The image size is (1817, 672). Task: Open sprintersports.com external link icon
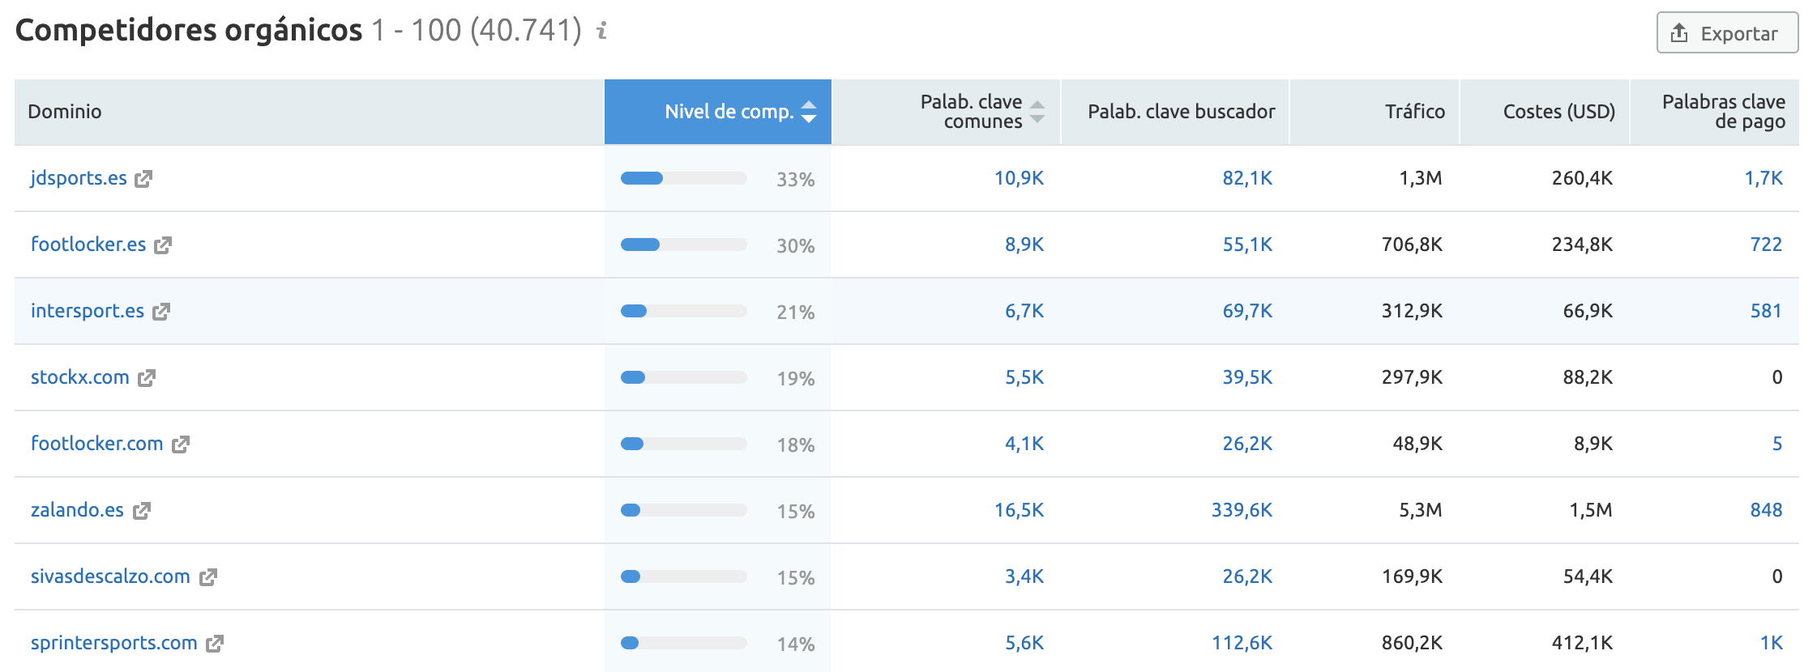(215, 644)
